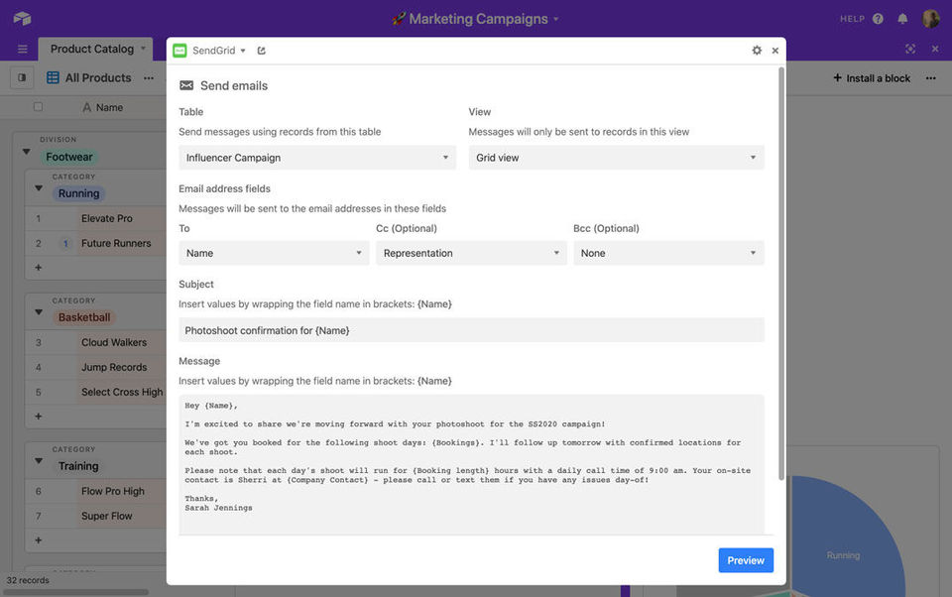
Task: Click the Message text area
Action: pos(471,464)
